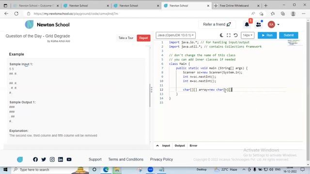The height and width of the screenshot is (174, 310).
Task: Open Terms and Conditions link
Action: tap(126, 159)
